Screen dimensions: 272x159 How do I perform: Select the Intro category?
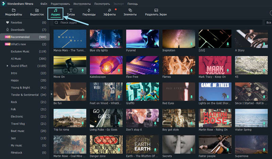point(25,73)
